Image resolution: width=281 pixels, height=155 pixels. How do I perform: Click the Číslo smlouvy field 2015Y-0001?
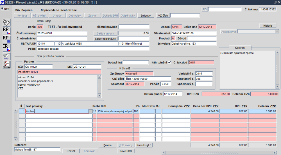(62, 33)
